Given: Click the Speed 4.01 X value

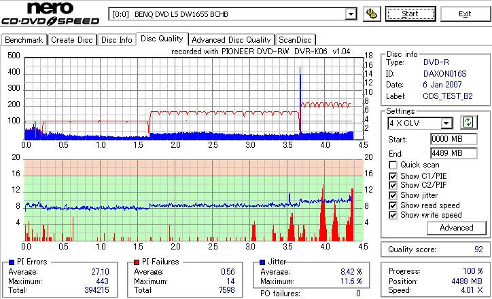Looking at the screenshot, I should [x=472, y=290].
